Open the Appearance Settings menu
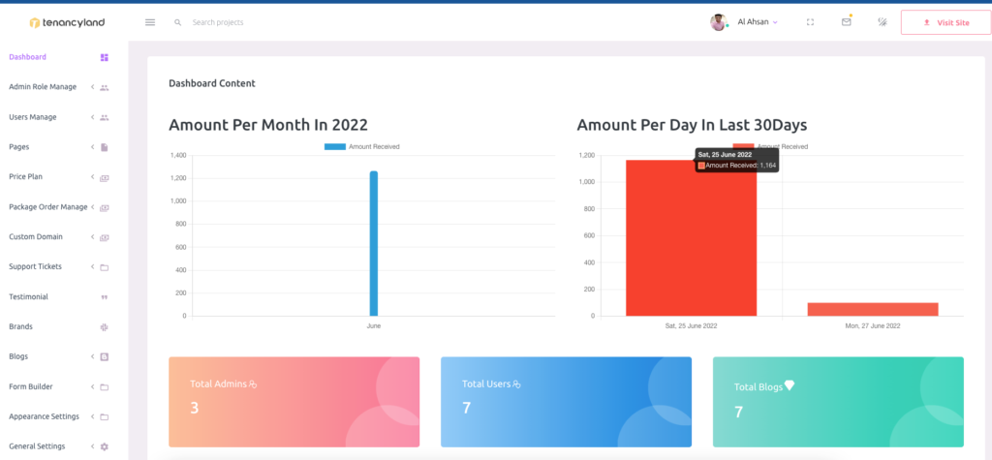This screenshot has height=460, width=992. pyautogui.click(x=45, y=416)
